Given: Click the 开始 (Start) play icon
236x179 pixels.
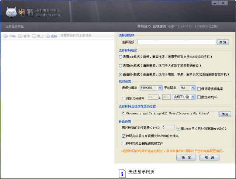Looking at the screenshot, I should (6, 36).
